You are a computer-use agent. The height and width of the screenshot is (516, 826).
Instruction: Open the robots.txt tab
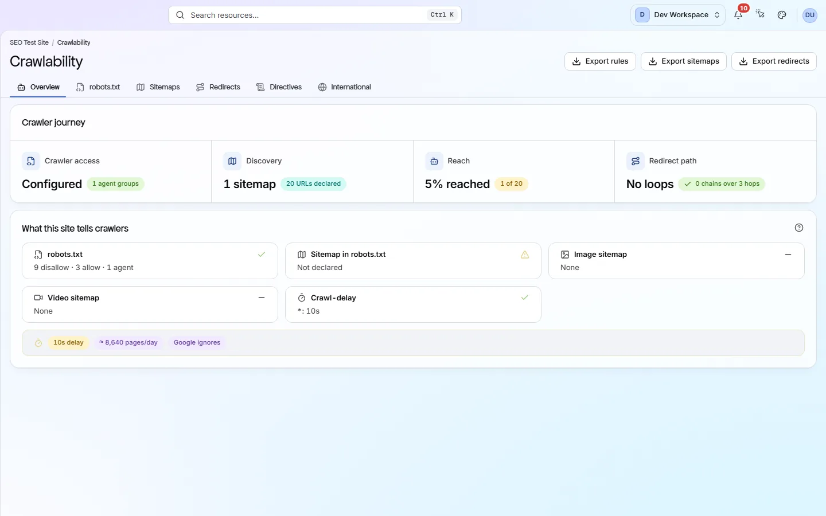point(98,87)
